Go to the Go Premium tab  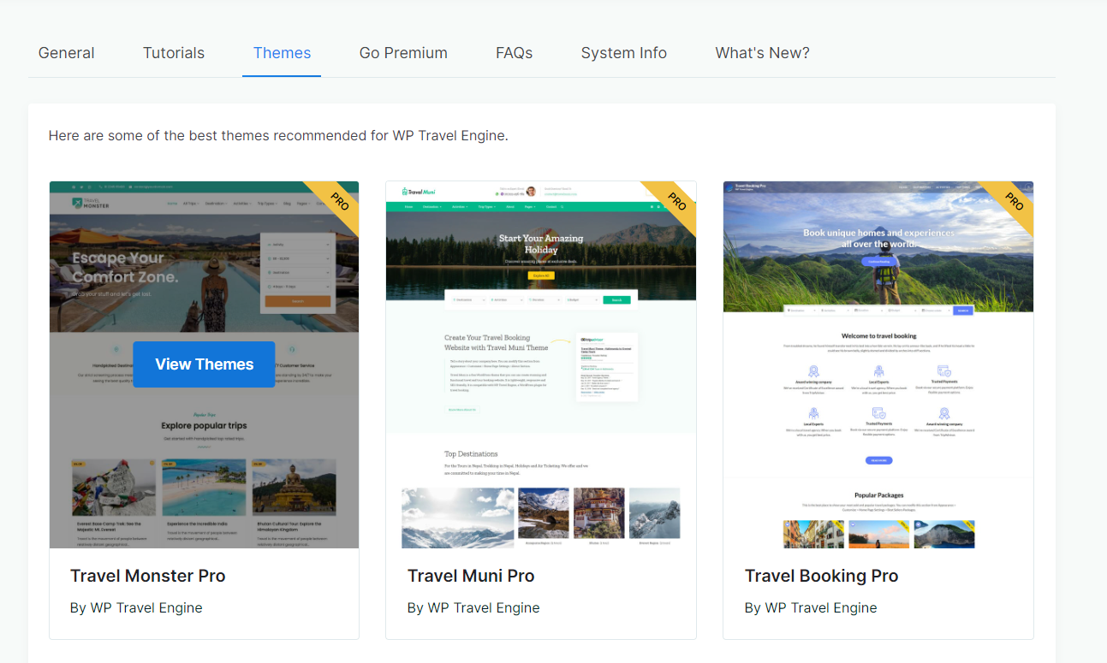(x=403, y=53)
